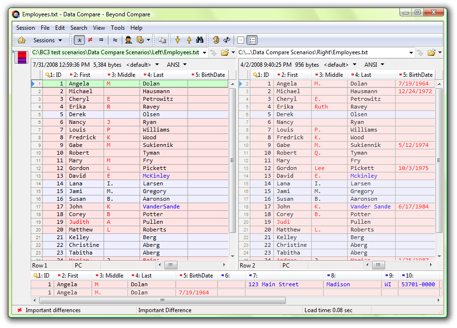Toggle Show All rows asterisk button
Screen dimensions: 457x328
click(79, 40)
